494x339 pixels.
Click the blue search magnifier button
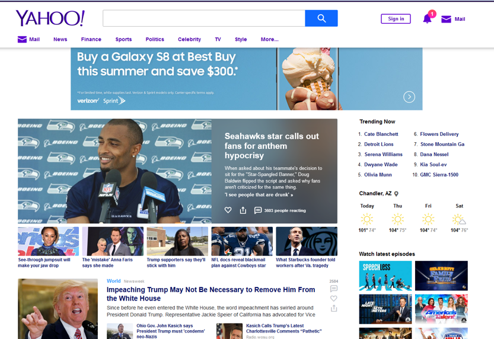click(321, 18)
